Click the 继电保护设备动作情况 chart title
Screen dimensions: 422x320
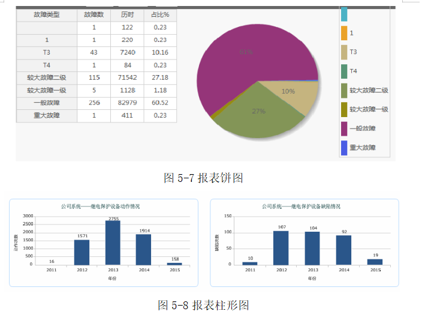tap(100, 207)
